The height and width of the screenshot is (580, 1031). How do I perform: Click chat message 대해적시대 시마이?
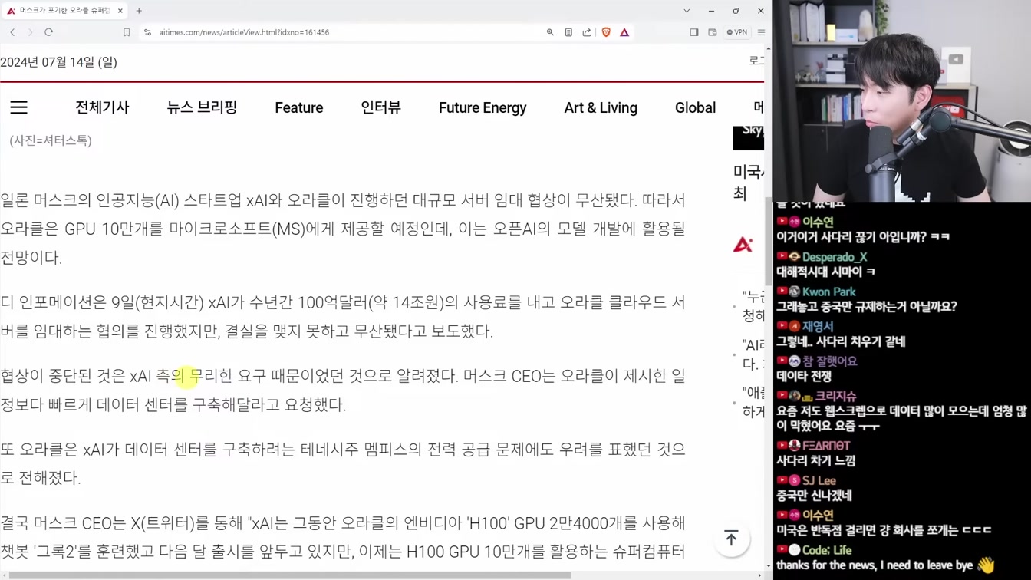pyautogui.click(x=825, y=272)
